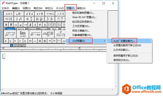Insert the lim x→∞ expression
The image size is (163, 96).
23,34
